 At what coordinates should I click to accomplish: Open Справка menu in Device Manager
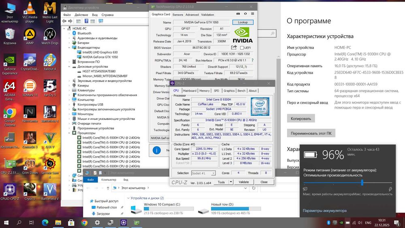107,15
